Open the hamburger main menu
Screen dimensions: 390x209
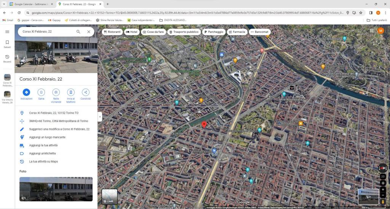pos(7,32)
